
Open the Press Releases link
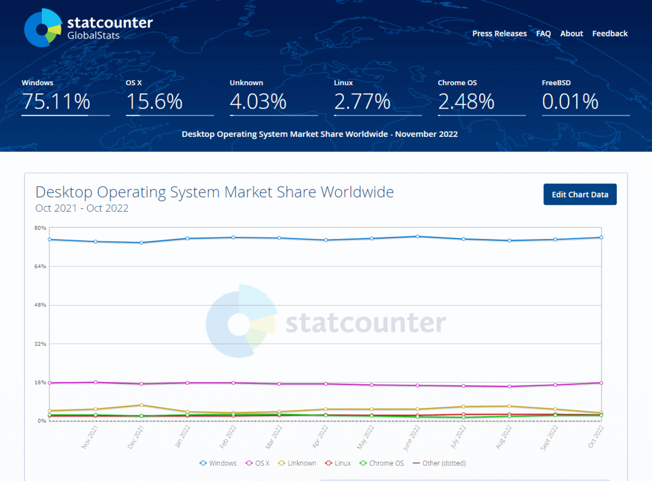pyautogui.click(x=499, y=33)
